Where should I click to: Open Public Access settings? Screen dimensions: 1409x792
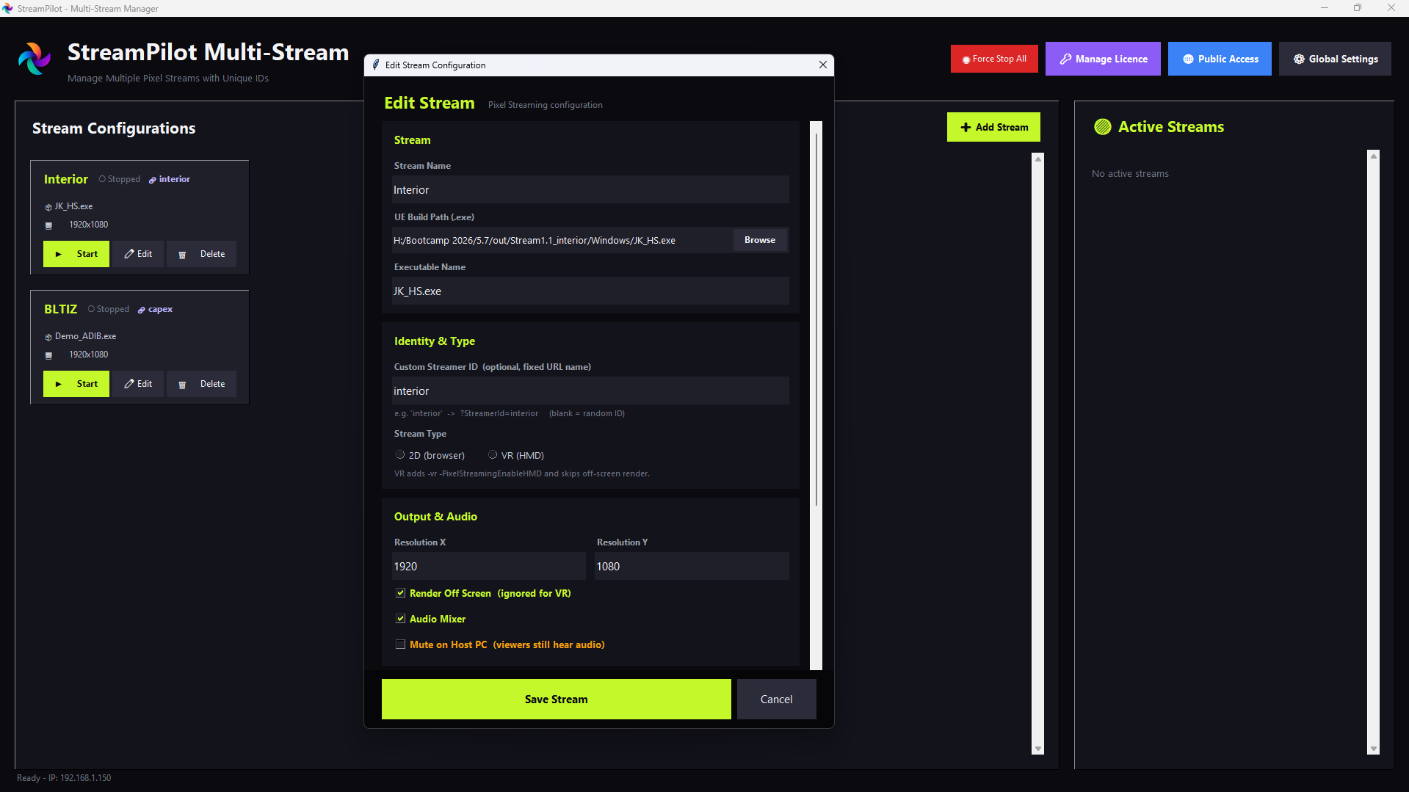pos(1220,59)
